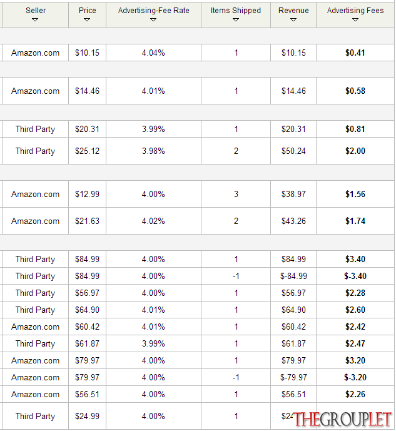
Task: Select the $21.63 price cell
Action: tap(87, 221)
